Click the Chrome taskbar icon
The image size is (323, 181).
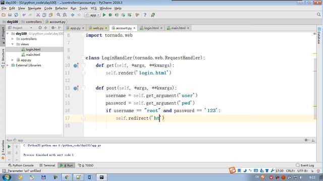coord(67,177)
